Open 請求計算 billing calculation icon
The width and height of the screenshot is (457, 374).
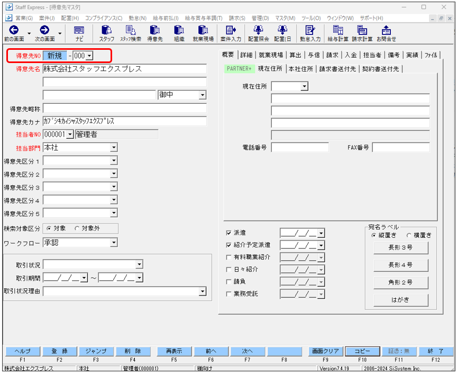(362, 33)
